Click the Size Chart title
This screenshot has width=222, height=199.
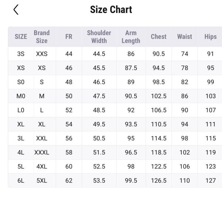pyautogui.click(x=111, y=10)
